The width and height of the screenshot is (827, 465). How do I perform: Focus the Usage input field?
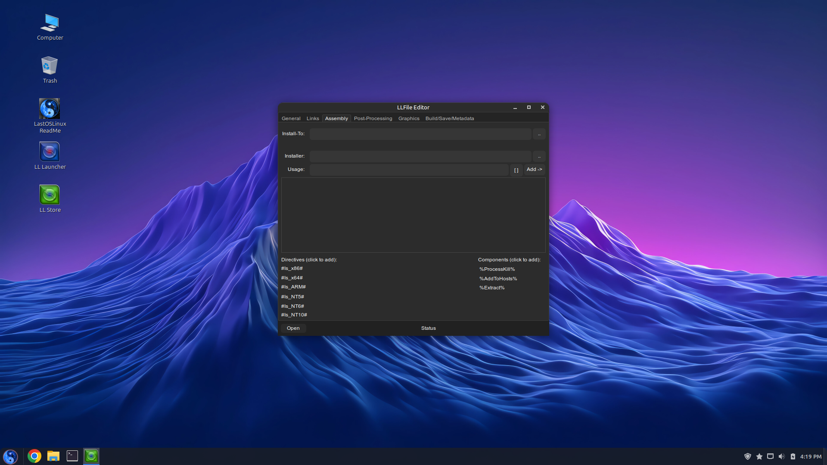coord(409,170)
